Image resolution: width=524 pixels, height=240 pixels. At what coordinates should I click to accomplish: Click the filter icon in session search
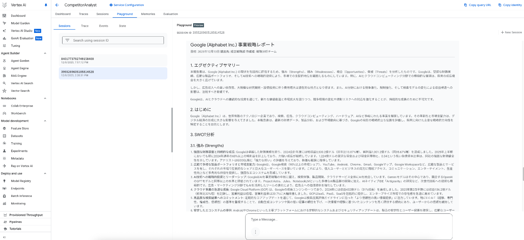(67, 40)
